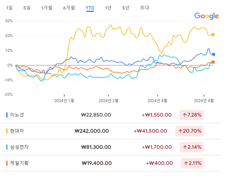Click the blue color marker beside 이노션
226x176 pixels.
7,115
